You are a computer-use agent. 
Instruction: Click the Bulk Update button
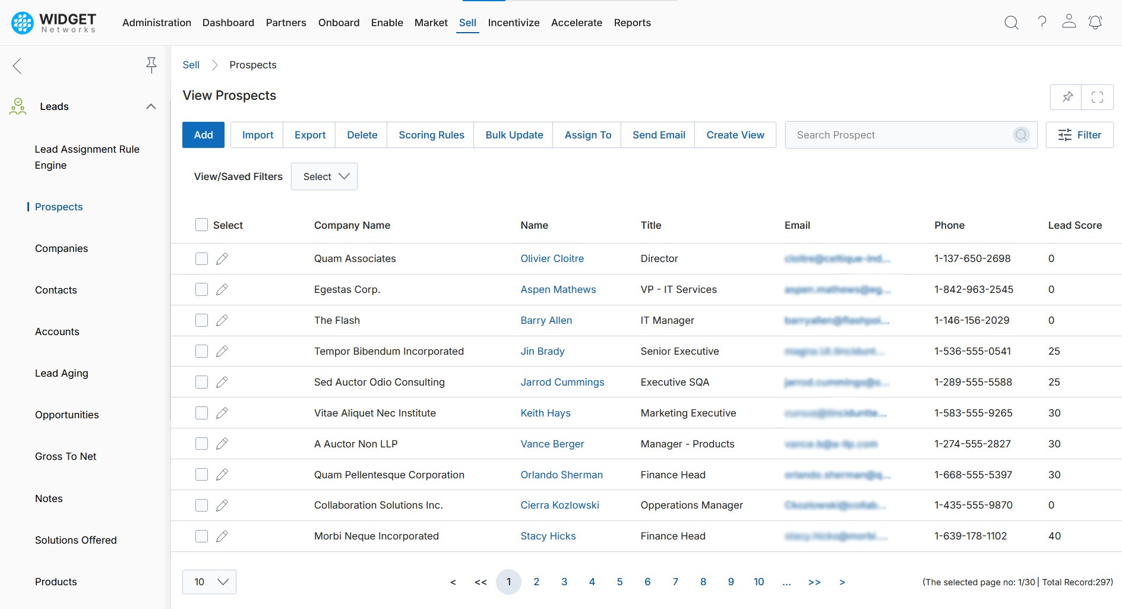(x=514, y=135)
